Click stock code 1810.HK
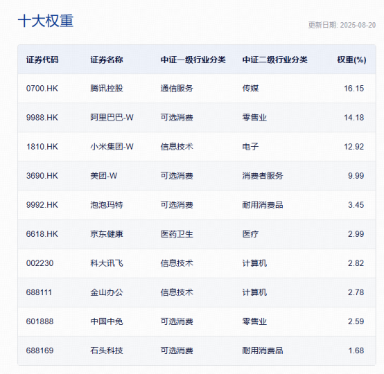Viewport: 384px width, 374px height. tap(42, 147)
